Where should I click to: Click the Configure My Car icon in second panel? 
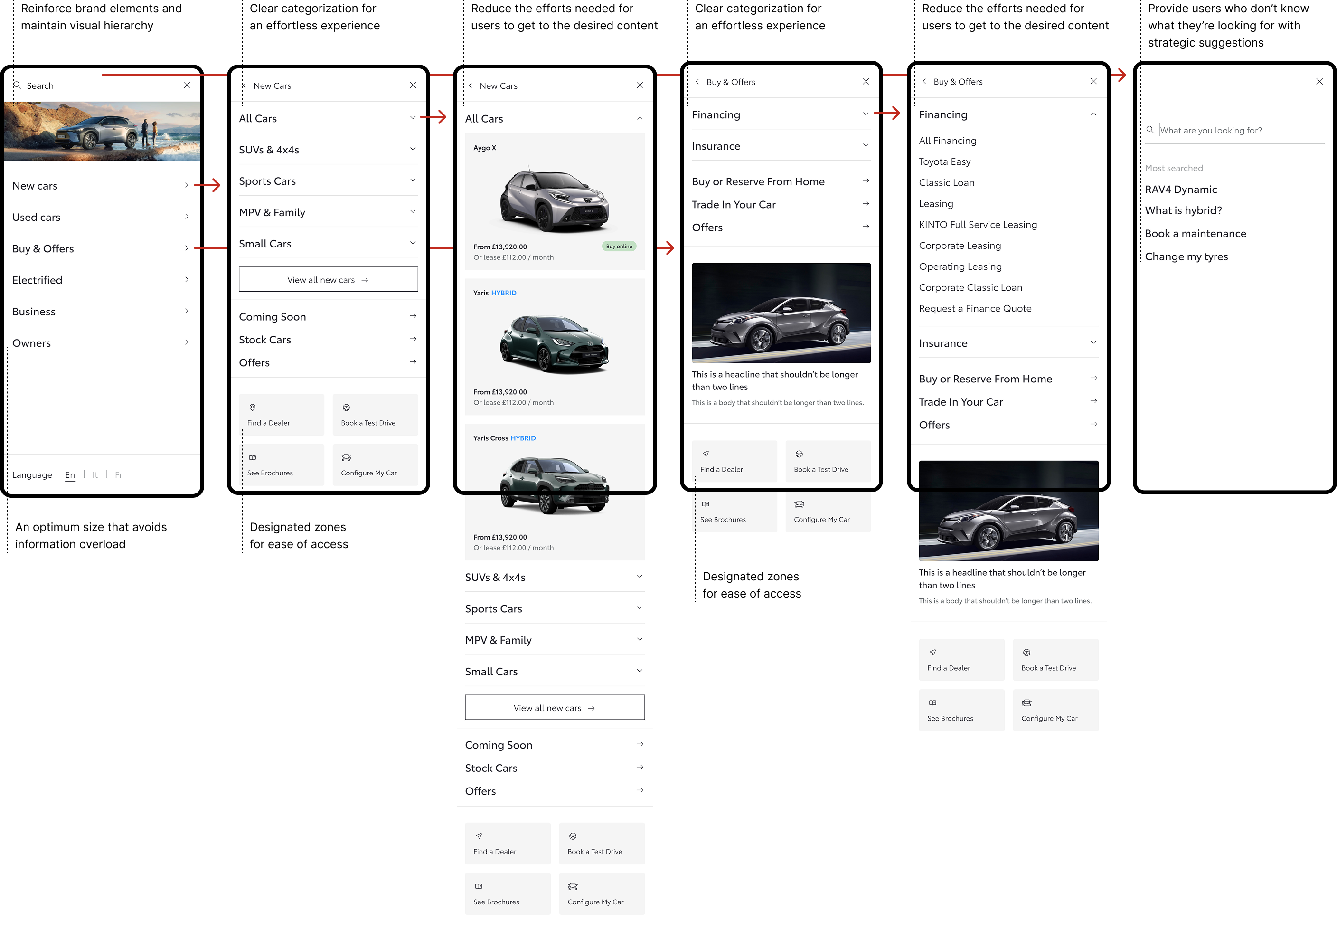346,457
